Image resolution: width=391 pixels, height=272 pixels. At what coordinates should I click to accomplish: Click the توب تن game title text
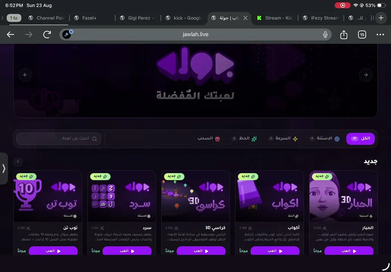pos(70,228)
